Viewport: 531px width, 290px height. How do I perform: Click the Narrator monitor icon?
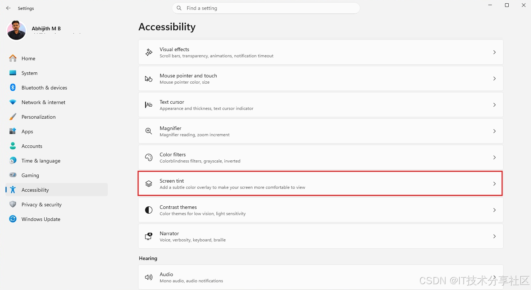pos(149,236)
